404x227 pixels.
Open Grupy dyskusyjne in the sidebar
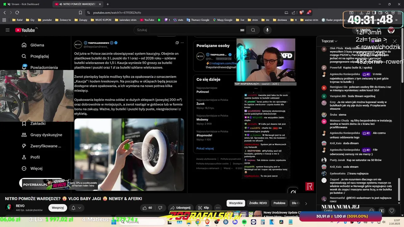(x=42, y=135)
